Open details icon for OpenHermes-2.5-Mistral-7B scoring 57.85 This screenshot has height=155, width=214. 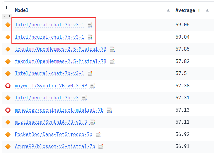tap(112, 49)
